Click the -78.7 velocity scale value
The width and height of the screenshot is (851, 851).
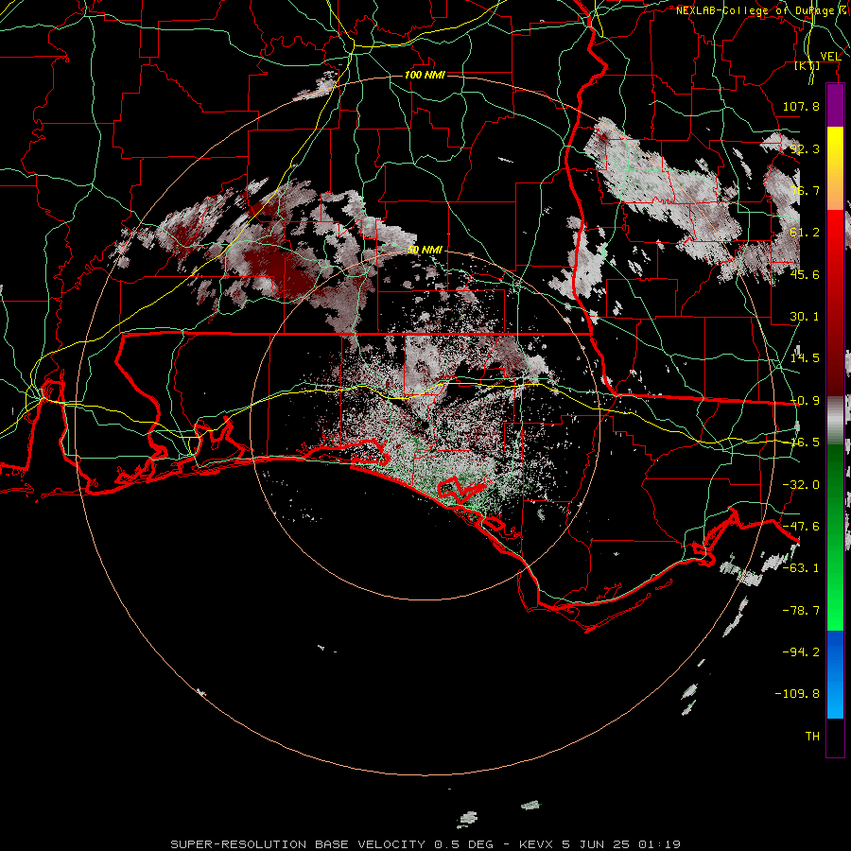pyautogui.click(x=801, y=611)
